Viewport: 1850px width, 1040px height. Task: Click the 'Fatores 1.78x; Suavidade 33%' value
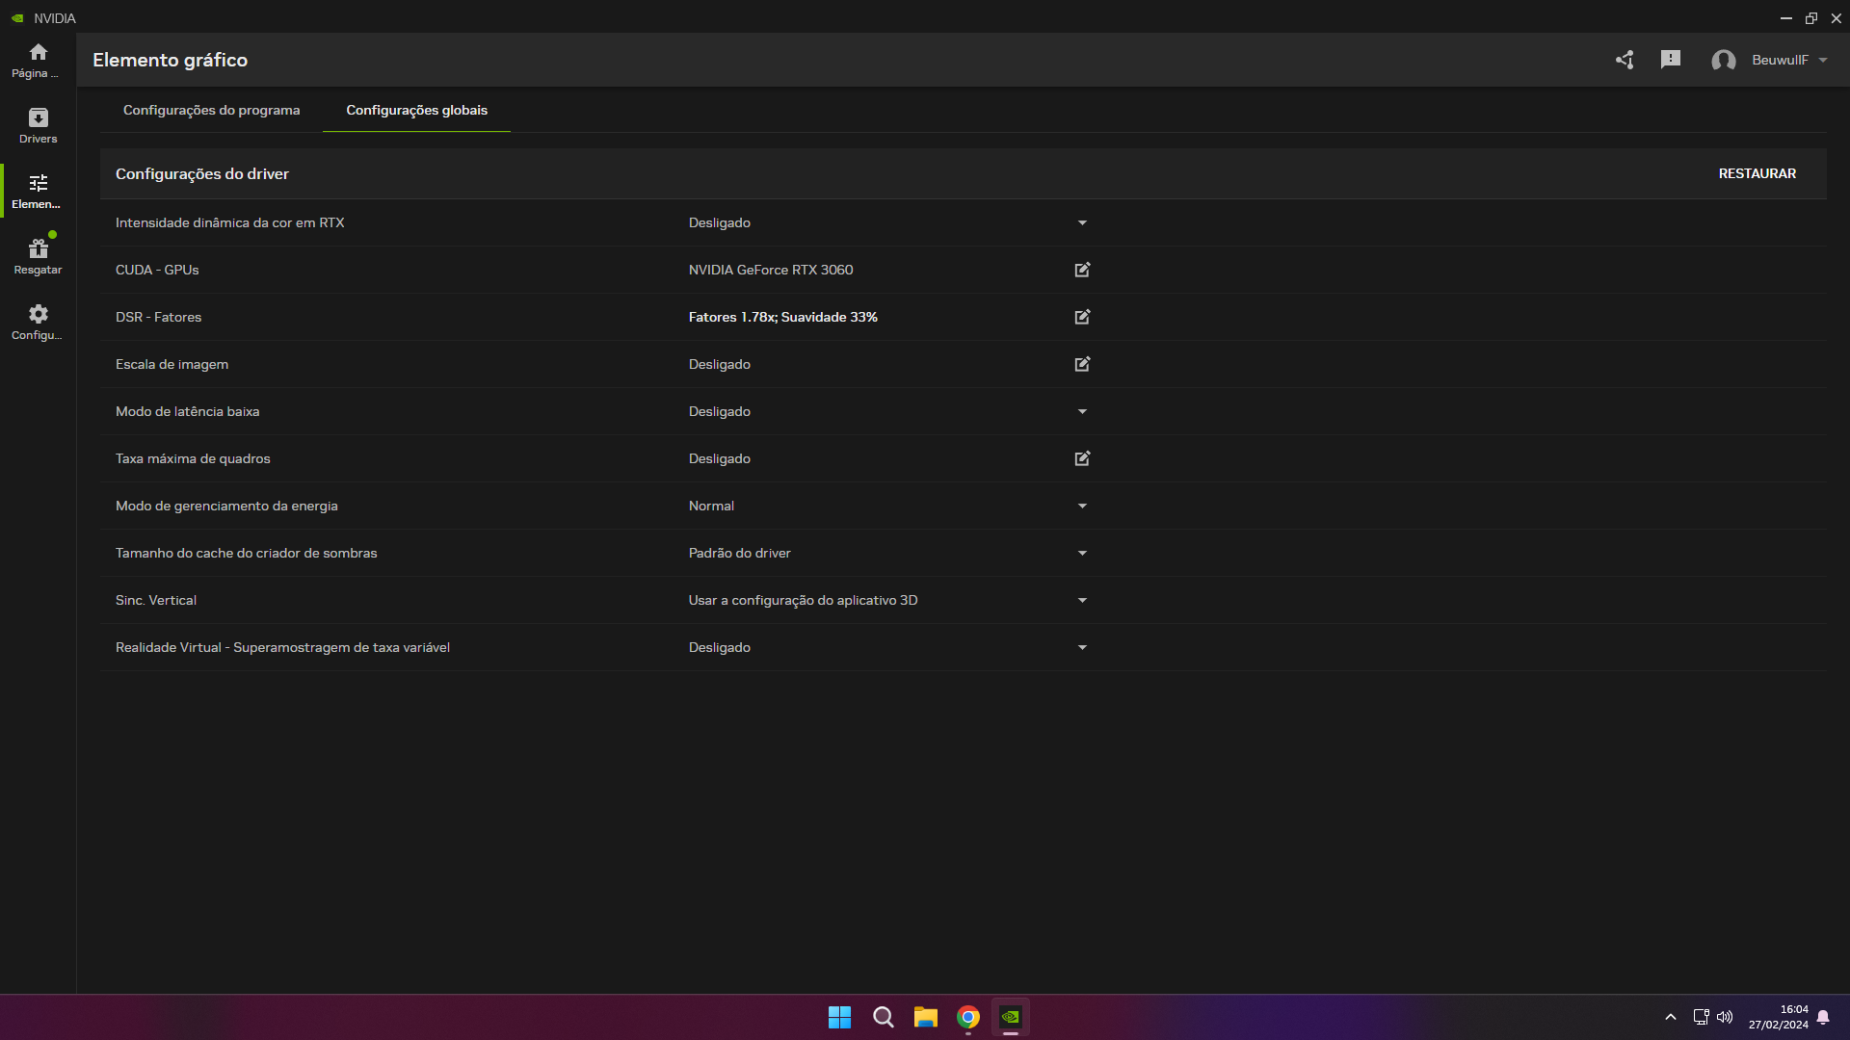(782, 317)
